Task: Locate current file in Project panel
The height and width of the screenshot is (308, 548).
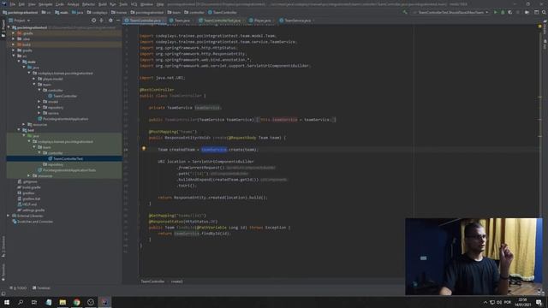Action: click(93, 21)
